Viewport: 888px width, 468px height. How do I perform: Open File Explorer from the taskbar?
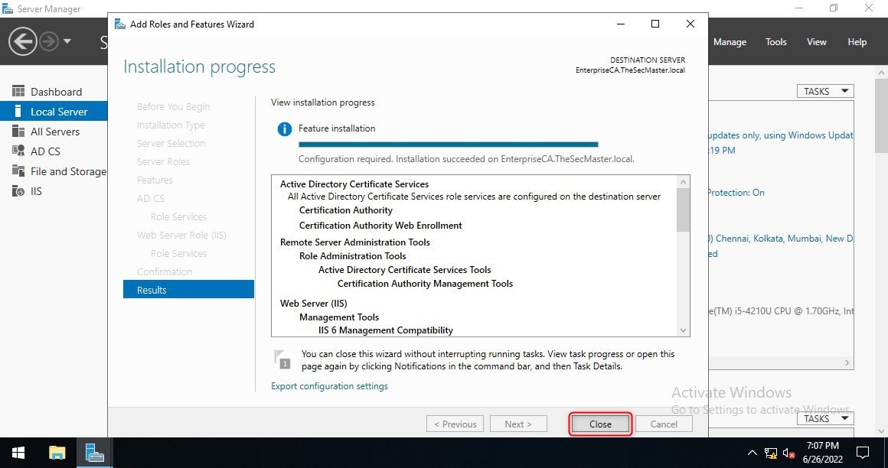tap(57, 453)
